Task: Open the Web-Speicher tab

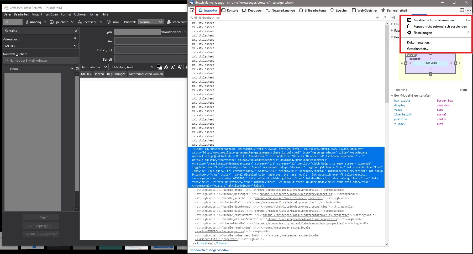Action: 364,10
